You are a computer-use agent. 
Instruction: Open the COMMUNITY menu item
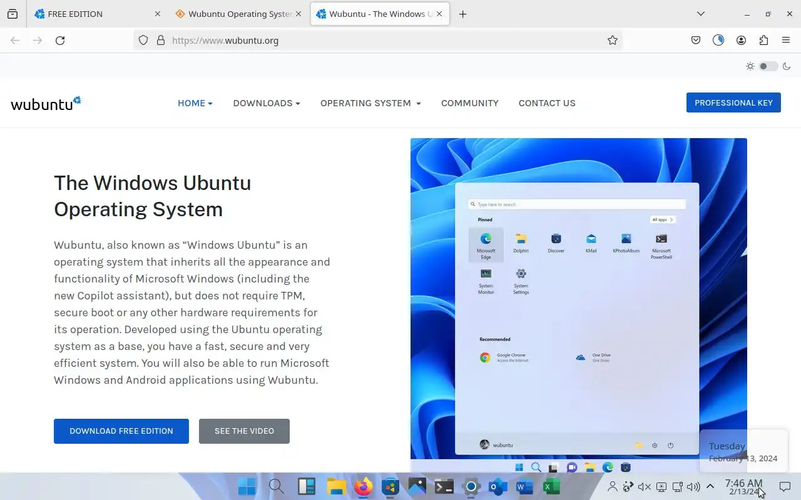[x=470, y=103]
